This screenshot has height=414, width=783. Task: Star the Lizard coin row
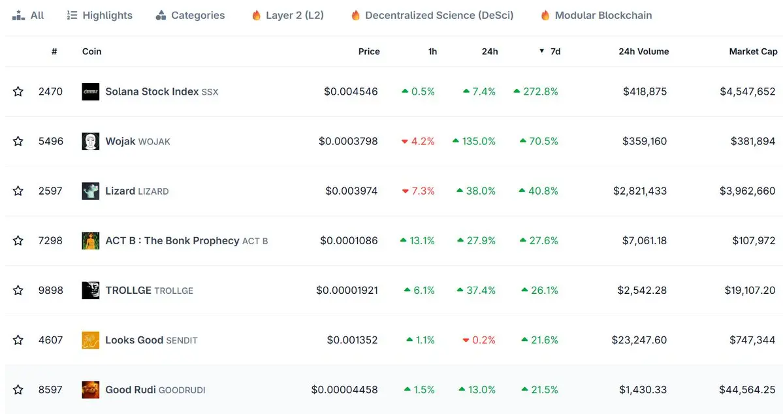pyautogui.click(x=18, y=191)
